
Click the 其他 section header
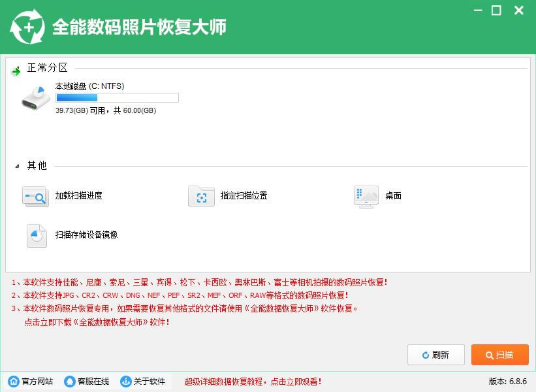pos(37,165)
